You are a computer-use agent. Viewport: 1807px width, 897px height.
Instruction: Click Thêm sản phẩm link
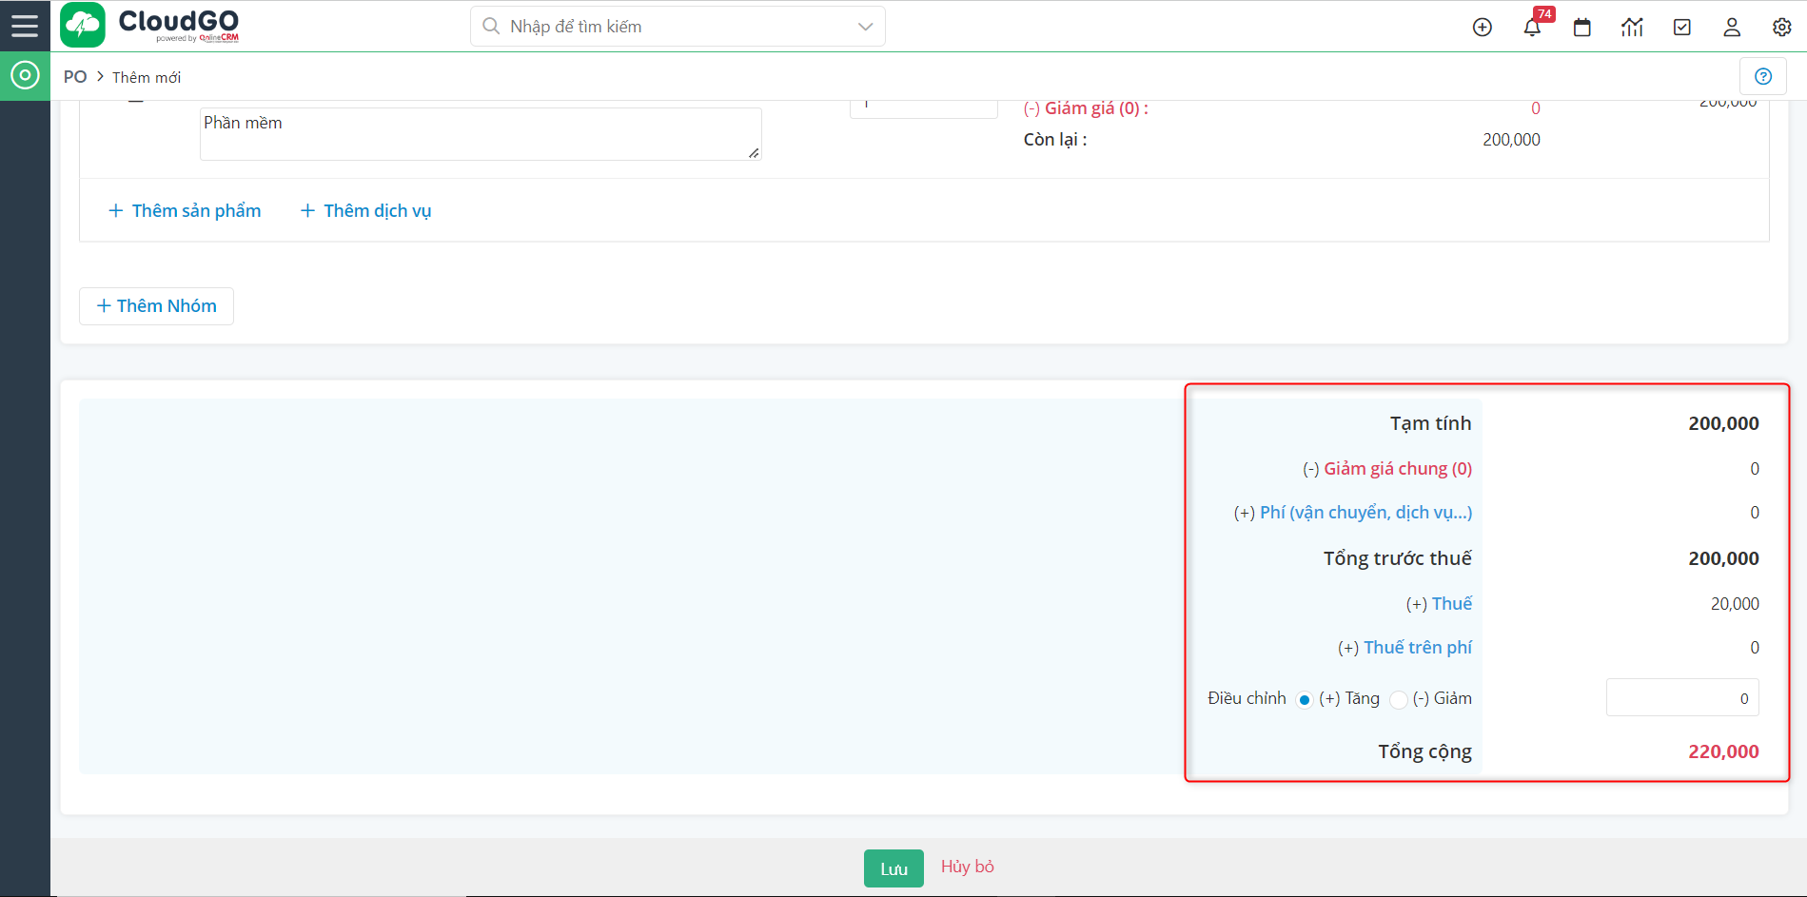point(185,211)
